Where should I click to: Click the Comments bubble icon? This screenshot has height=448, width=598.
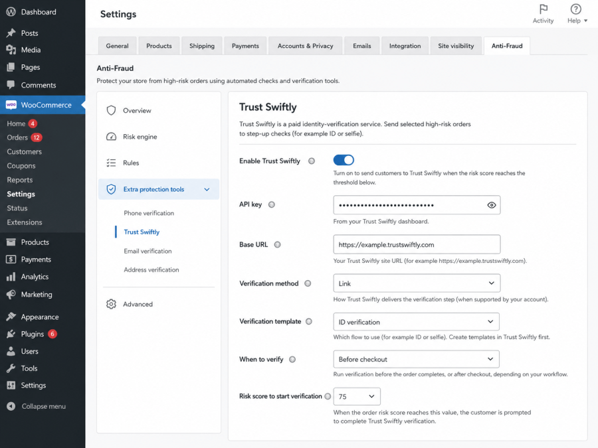11,84
